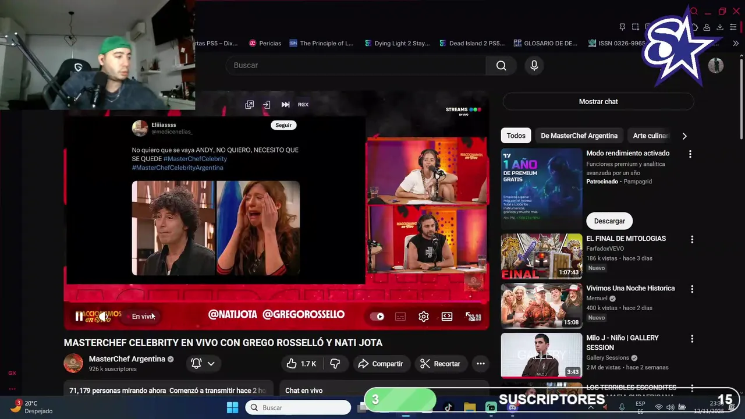Click Mostrar chat button
Image resolution: width=745 pixels, height=419 pixels.
pyautogui.click(x=598, y=101)
